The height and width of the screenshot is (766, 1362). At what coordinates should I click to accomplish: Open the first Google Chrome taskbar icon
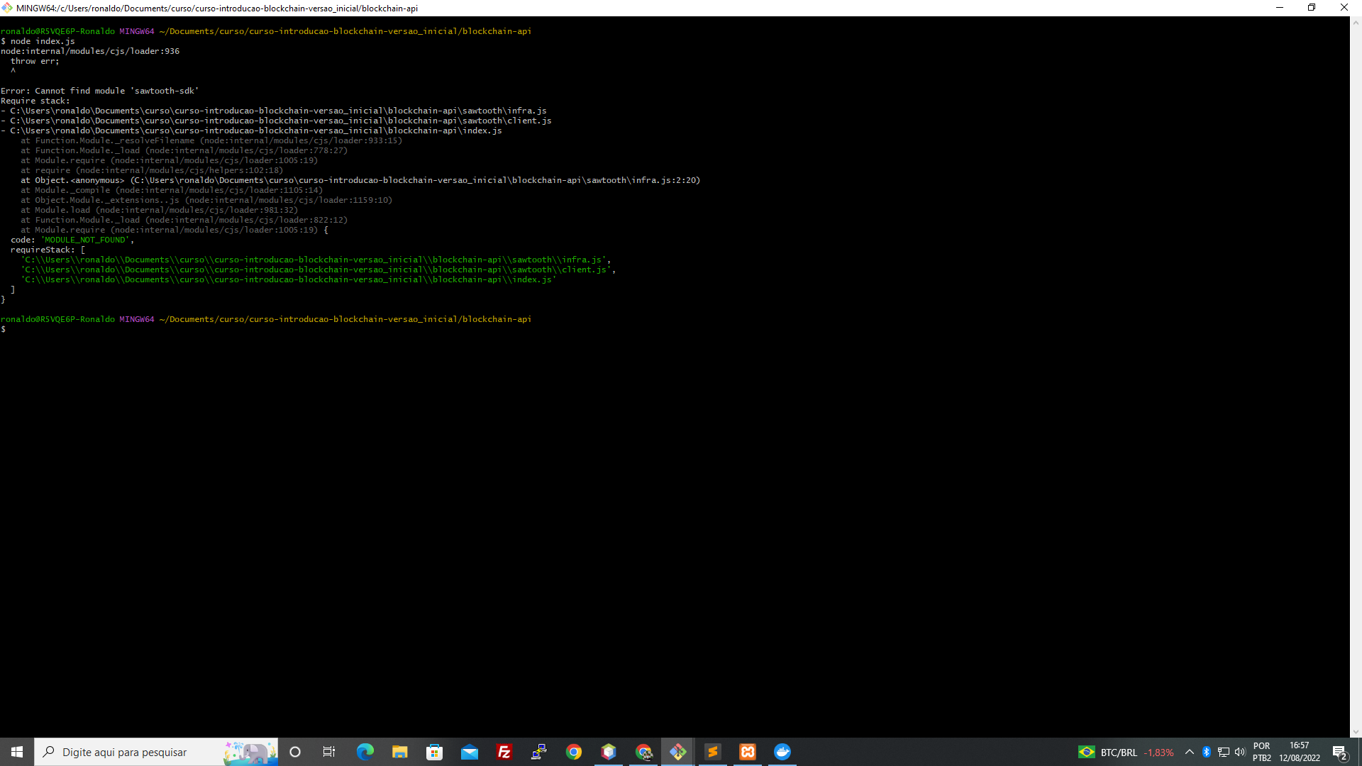pyautogui.click(x=573, y=752)
